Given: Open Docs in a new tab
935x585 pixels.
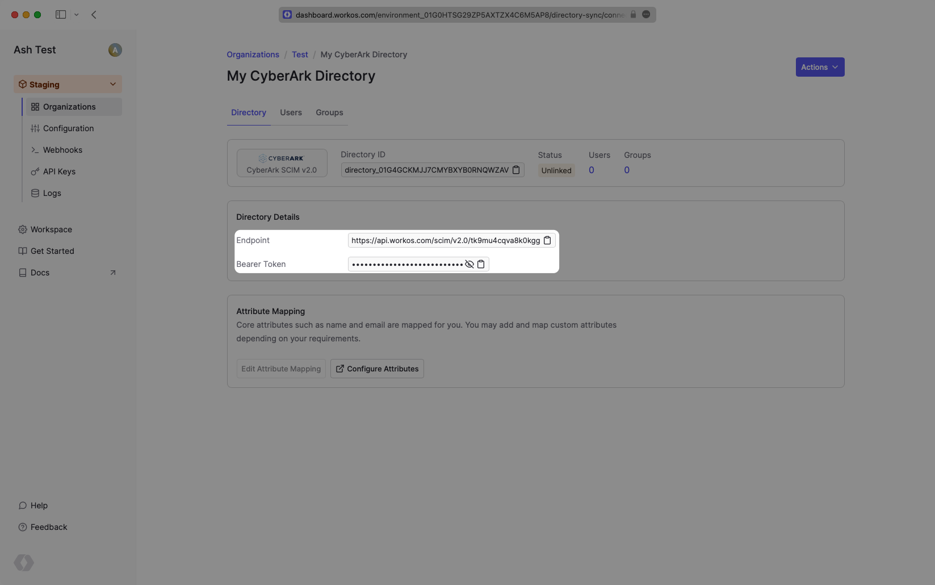Looking at the screenshot, I should (40, 273).
